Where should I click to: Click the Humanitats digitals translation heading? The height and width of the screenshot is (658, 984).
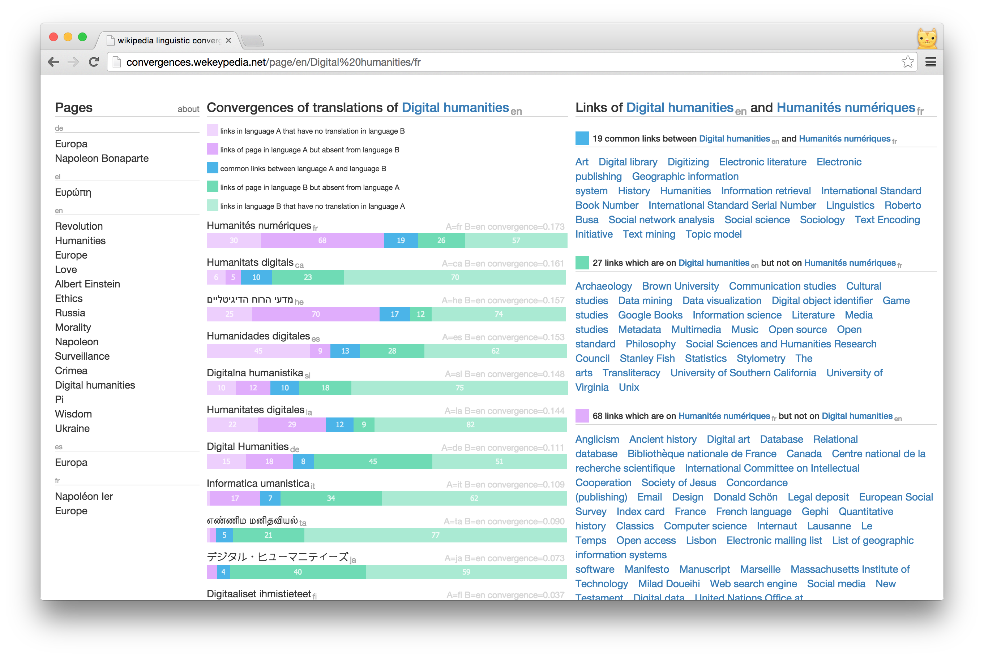pyautogui.click(x=250, y=262)
